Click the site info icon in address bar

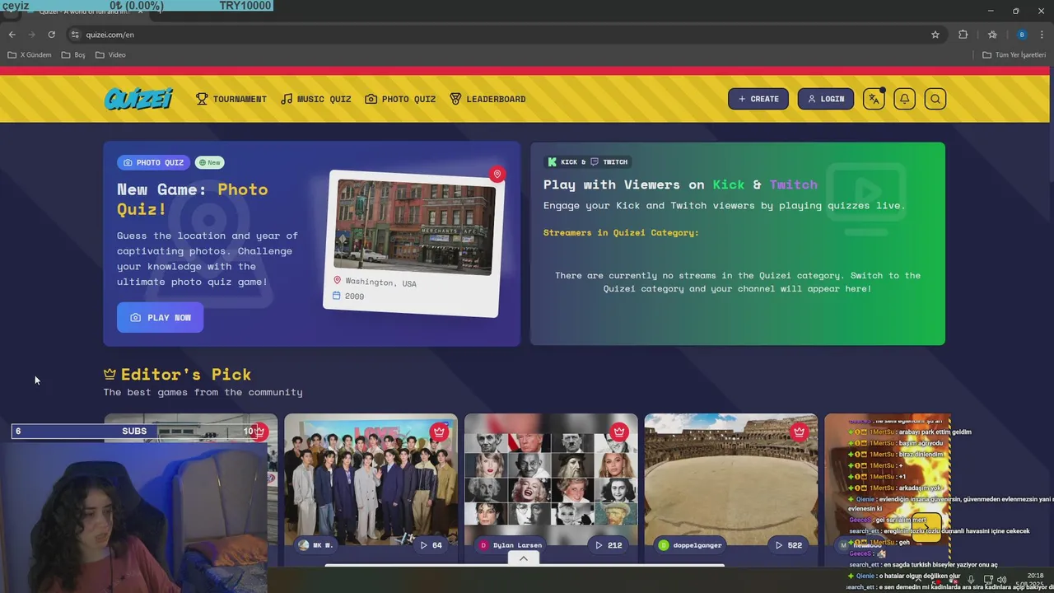[75, 35]
